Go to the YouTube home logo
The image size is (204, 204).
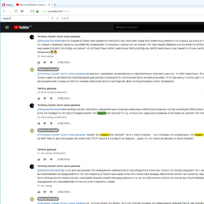click(23, 27)
